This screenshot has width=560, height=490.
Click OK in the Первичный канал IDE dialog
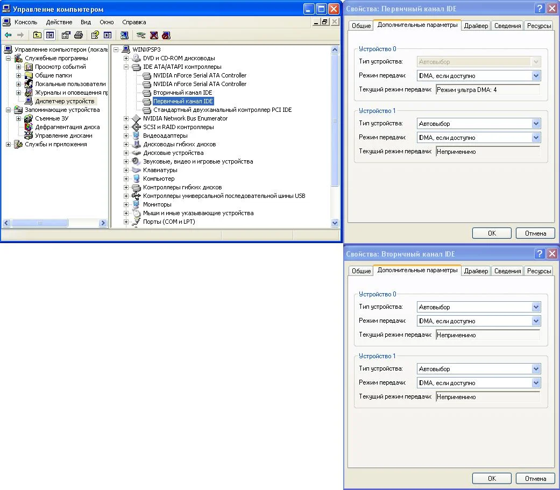[x=491, y=233]
